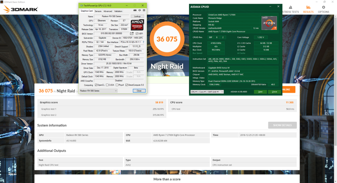This screenshot has height=183, width=337.
Task: Click the Driver Version field in GPU-Z
Action: pyautogui.click(x=118, y=64)
